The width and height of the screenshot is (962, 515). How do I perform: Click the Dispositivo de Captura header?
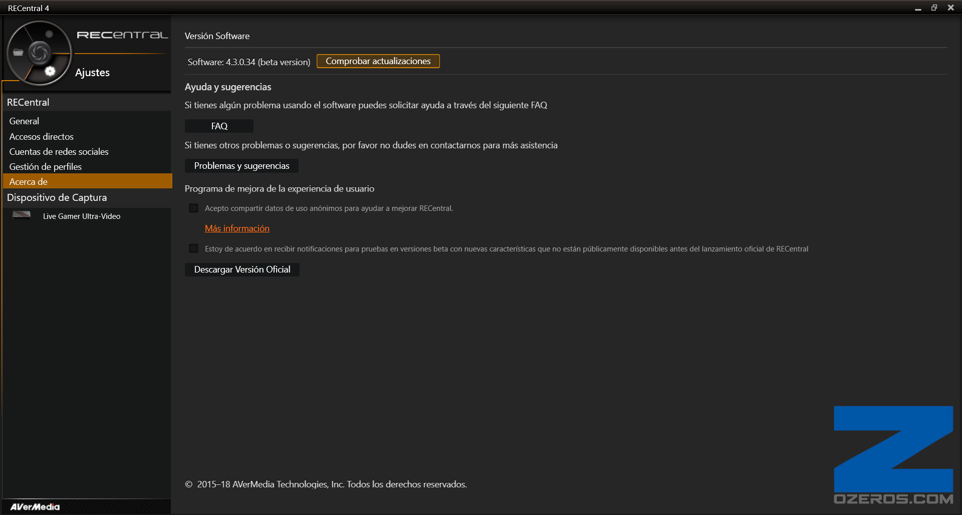coord(87,197)
